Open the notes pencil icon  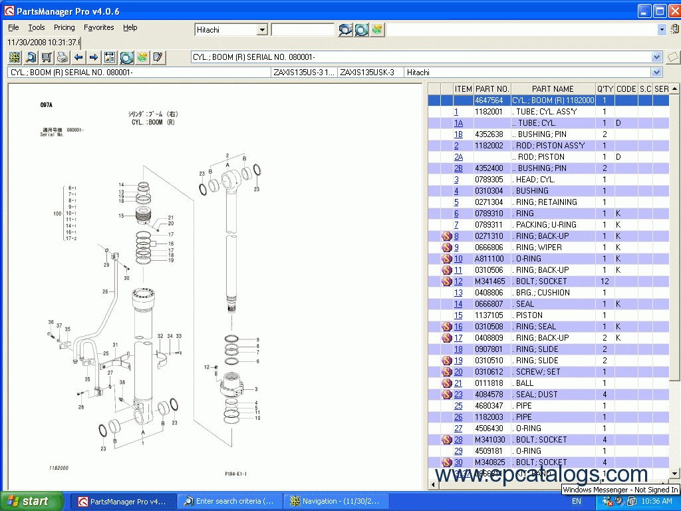point(158,57)
